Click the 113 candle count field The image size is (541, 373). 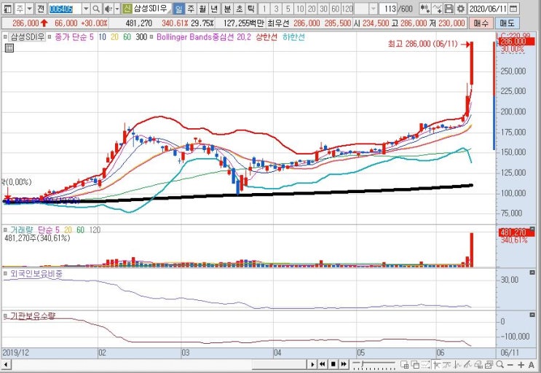(390, 9)
